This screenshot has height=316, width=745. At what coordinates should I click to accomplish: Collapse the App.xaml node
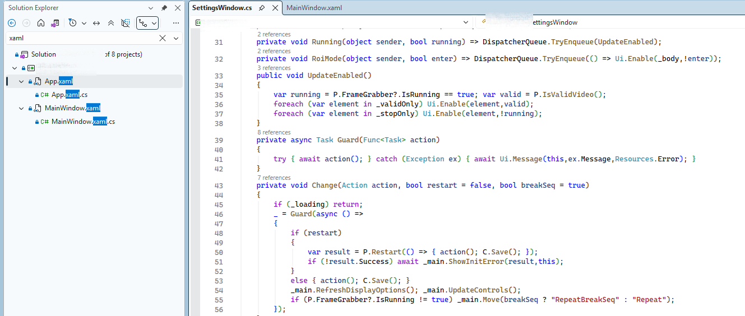click(21, 81)
